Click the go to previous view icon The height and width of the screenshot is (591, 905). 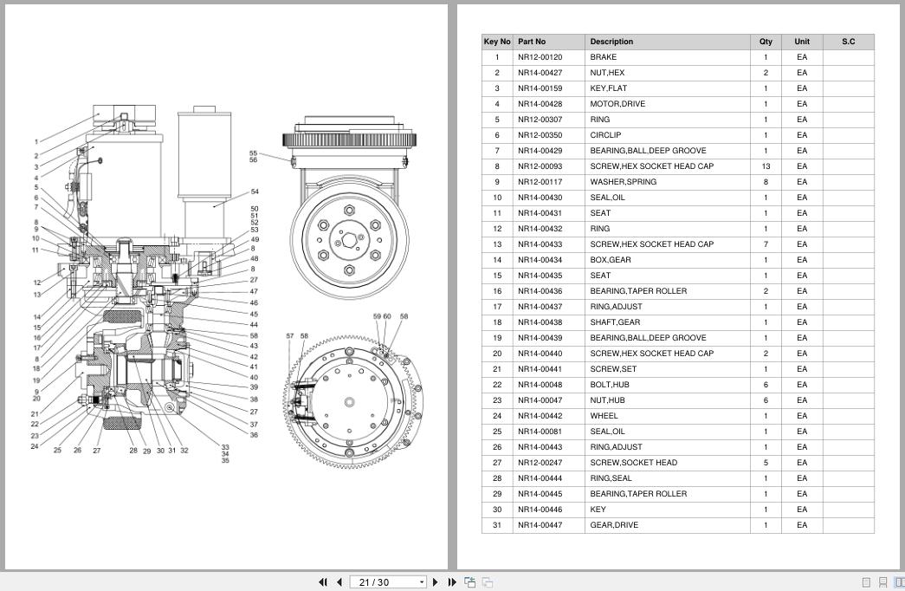pyautogui.click(x=469, y=582)
